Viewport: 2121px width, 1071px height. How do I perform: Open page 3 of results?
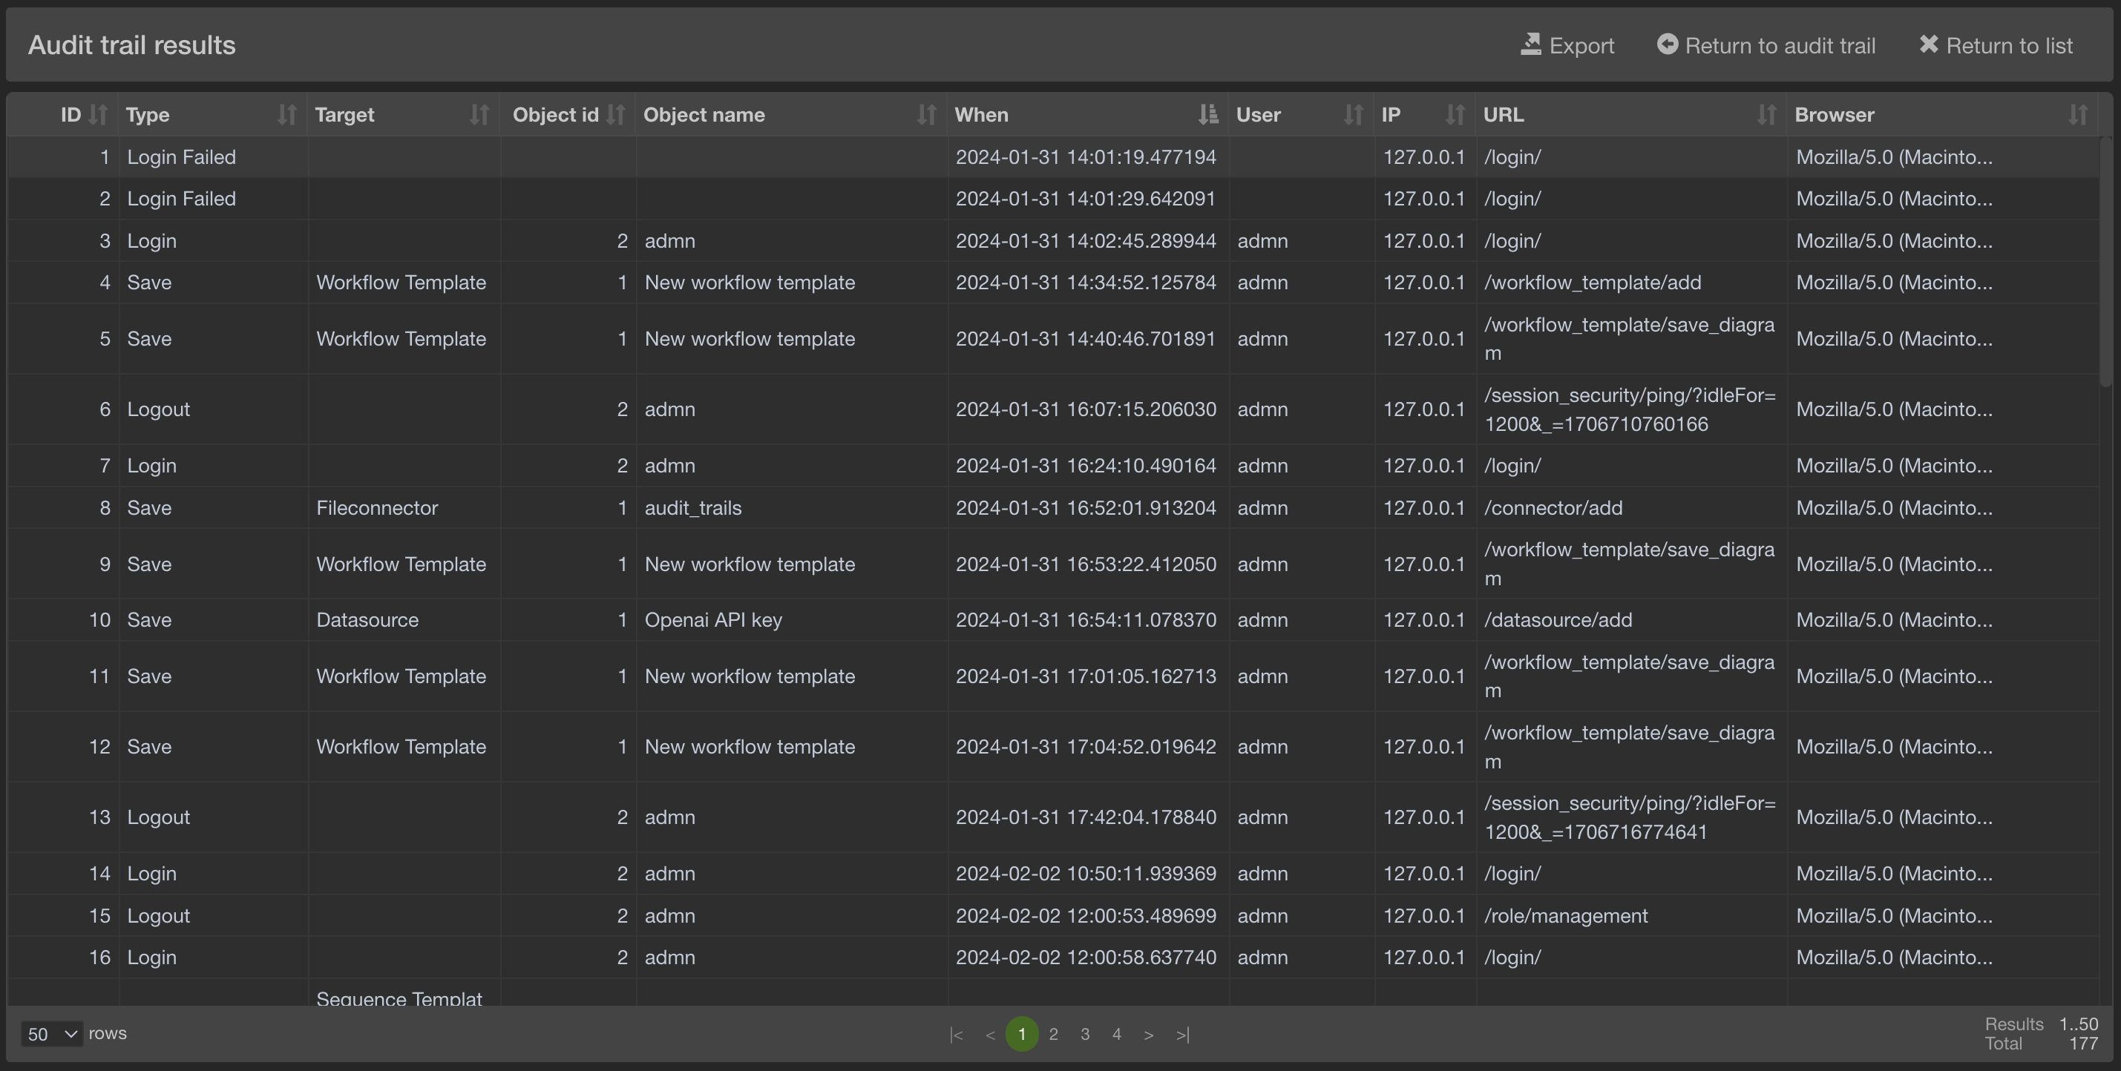[1085, 1034]
